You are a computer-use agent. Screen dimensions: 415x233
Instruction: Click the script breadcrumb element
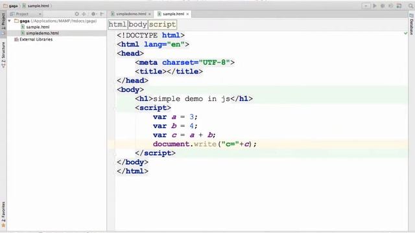pos(162,25)
